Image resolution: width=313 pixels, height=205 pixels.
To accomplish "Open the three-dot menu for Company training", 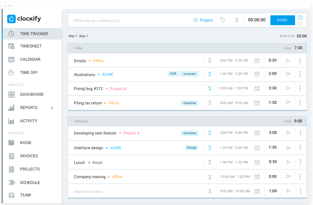I will [300, 177].
